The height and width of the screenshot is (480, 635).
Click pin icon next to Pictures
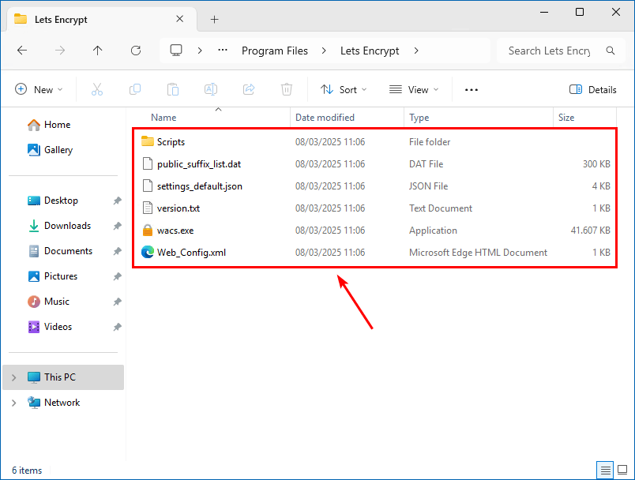tap(117, 276)
